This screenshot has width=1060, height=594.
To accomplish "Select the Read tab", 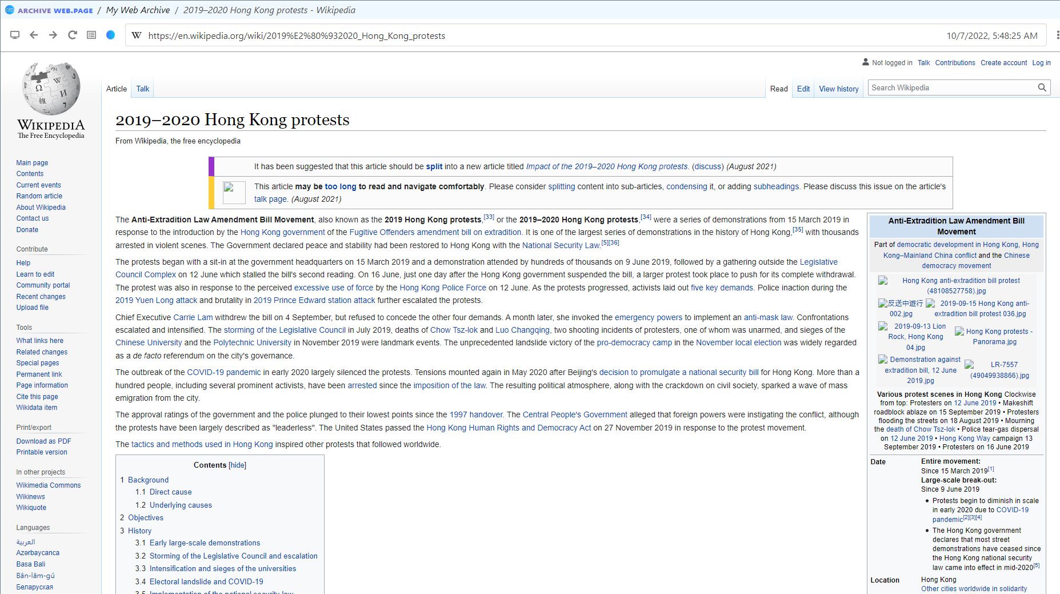I will [x=779, y=89].
